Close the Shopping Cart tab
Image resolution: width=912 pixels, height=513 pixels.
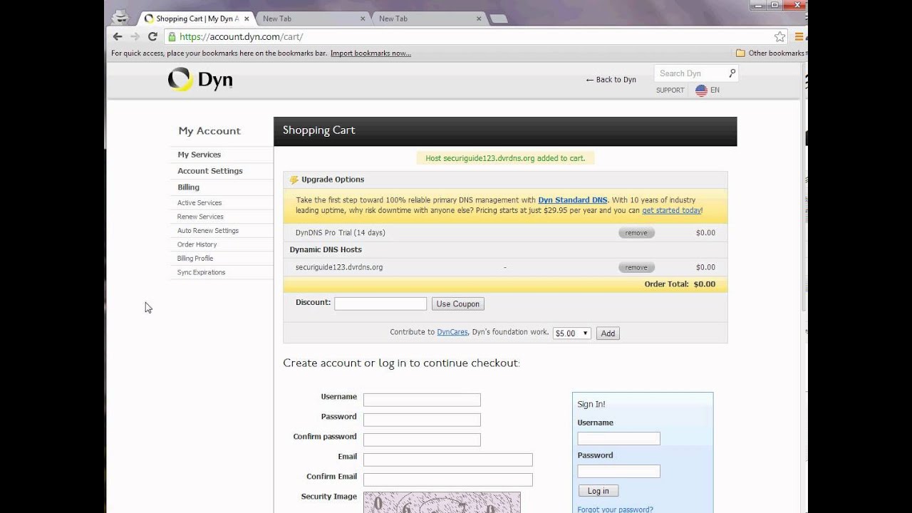(x=247, y=19)
